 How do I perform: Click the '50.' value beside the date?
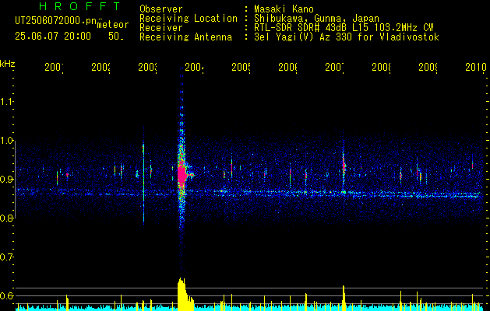116,37
